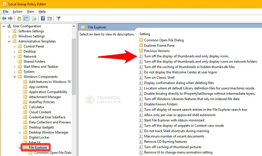Viewport: 262px width, 156px height.
Task: Expand the Windows Settings node
Action: pos(9,36)
